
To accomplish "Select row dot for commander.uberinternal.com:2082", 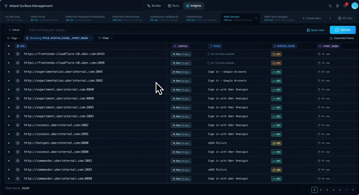I will [x=9, y=161].
